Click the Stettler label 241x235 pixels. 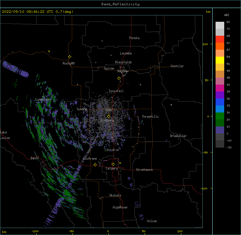(177, 66)
